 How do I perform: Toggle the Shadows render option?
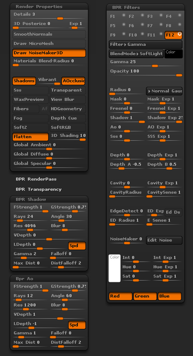pyautogui.click(x=24, y=81)
